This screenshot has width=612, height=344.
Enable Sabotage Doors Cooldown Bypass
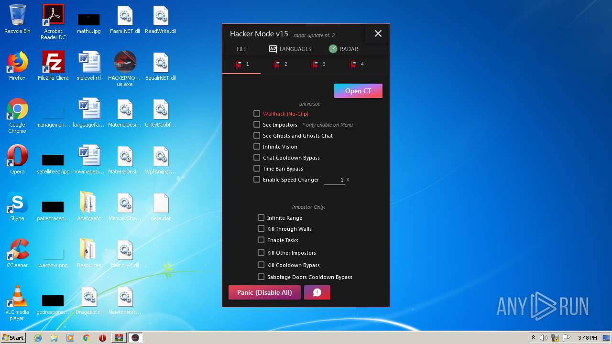pos(261,277)
